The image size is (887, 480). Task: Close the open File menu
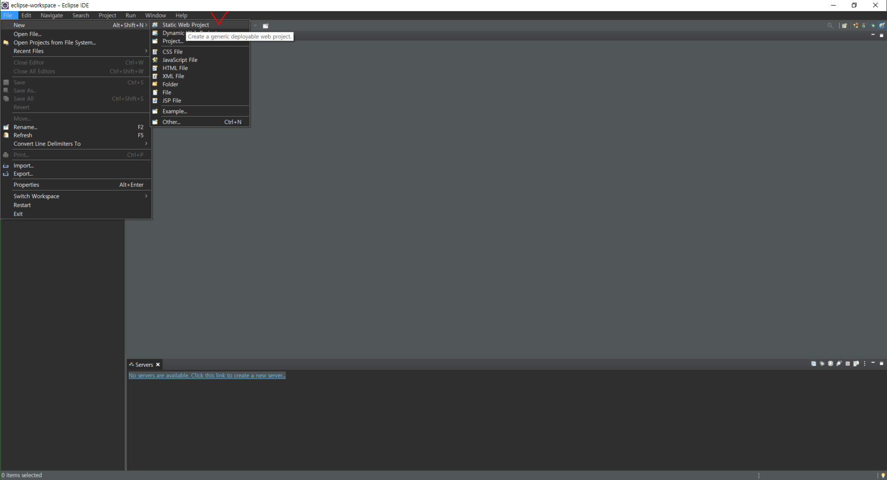click(x=8, y=15)
